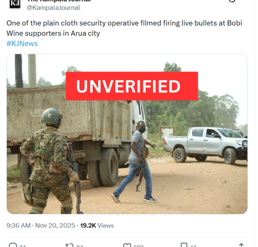
Task: Click the like count beside the heart
Action: [138, 246]
